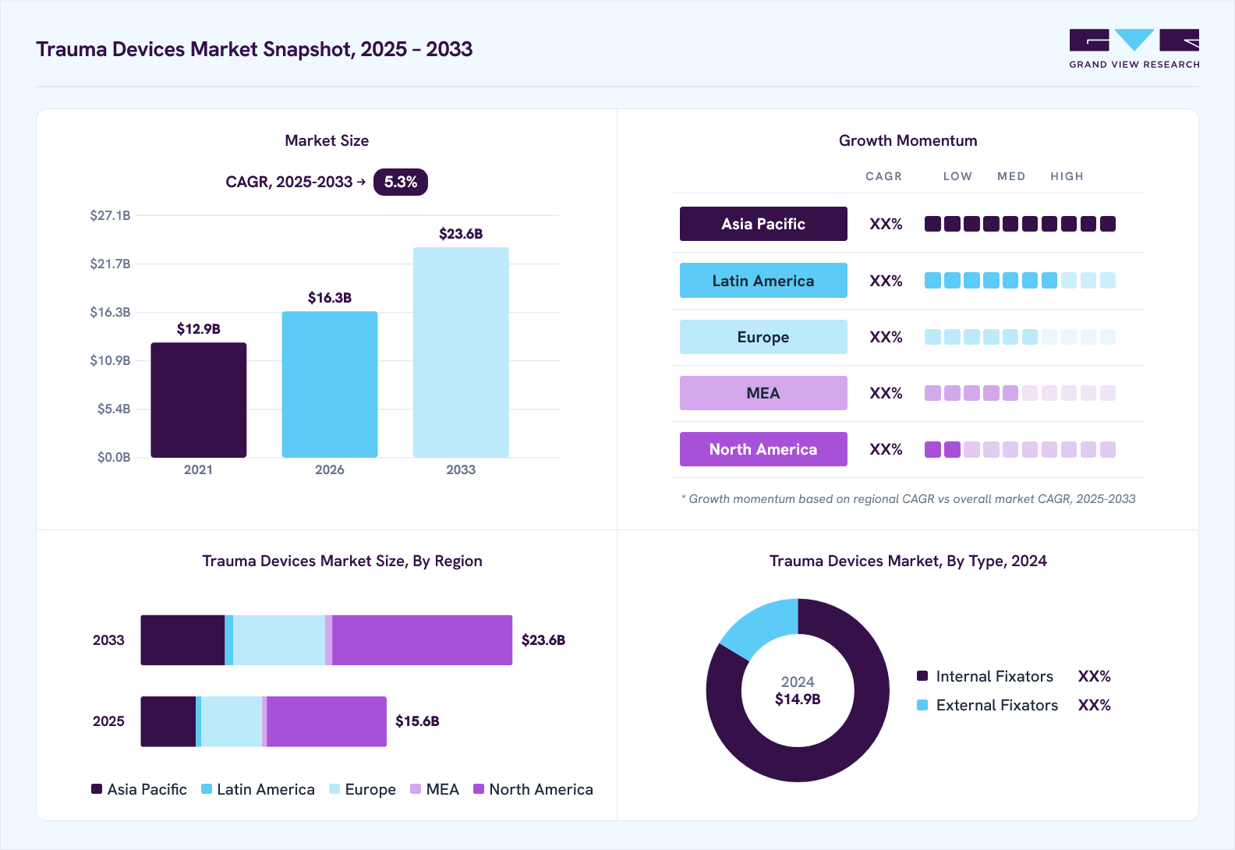
Task: Click the $23.6B label above the 2033 bar
Action: click(461, 234)
